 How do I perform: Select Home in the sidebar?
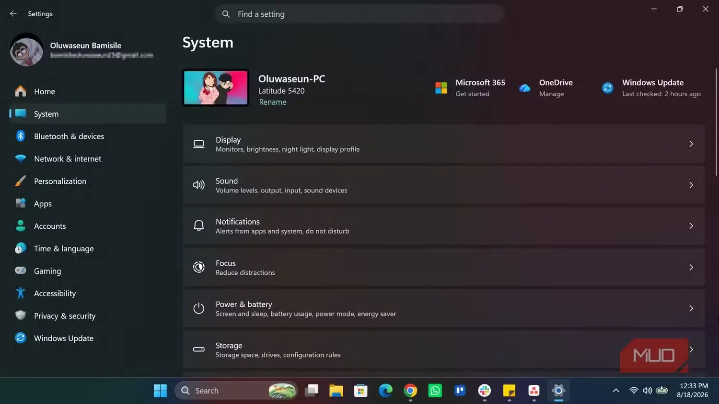(88, 91)
